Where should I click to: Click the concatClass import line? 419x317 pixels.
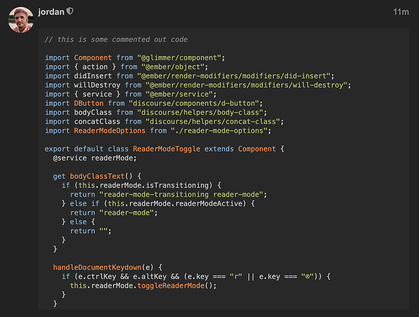(x=164, y=121)
